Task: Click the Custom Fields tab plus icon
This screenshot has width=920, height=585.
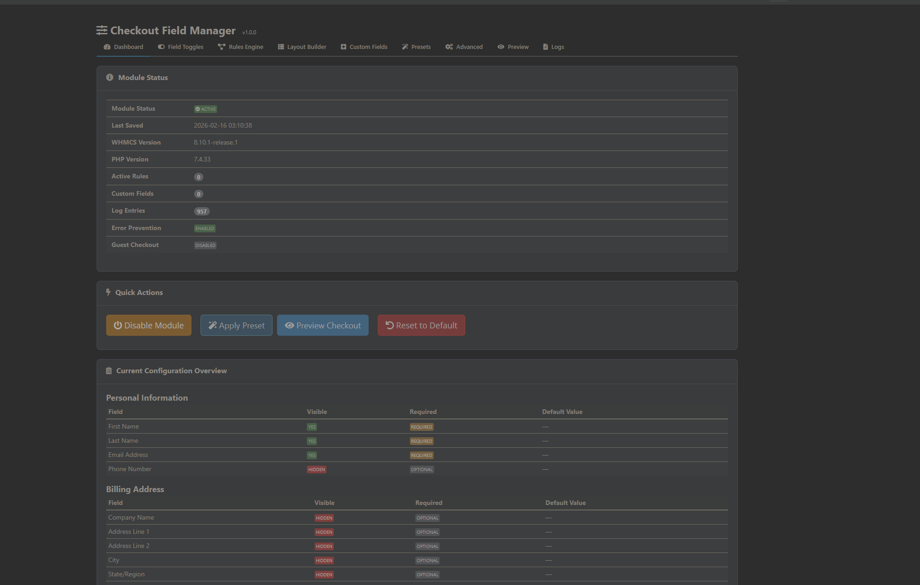Action: pyautogui.click(x=343, y=47)
